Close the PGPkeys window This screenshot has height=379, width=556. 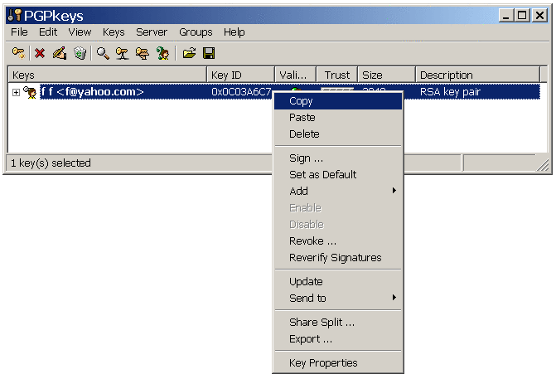click(x=540, y=16)
